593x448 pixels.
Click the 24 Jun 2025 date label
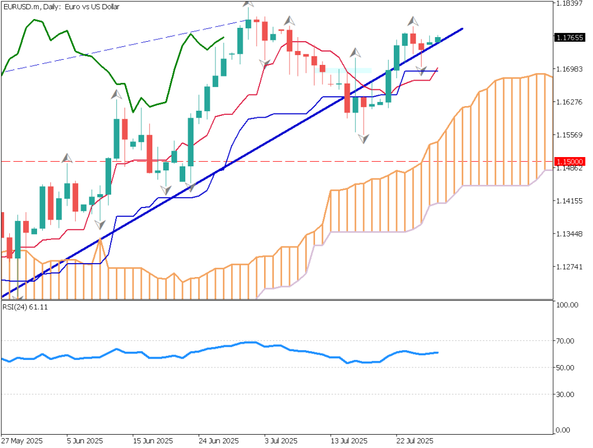218,441
